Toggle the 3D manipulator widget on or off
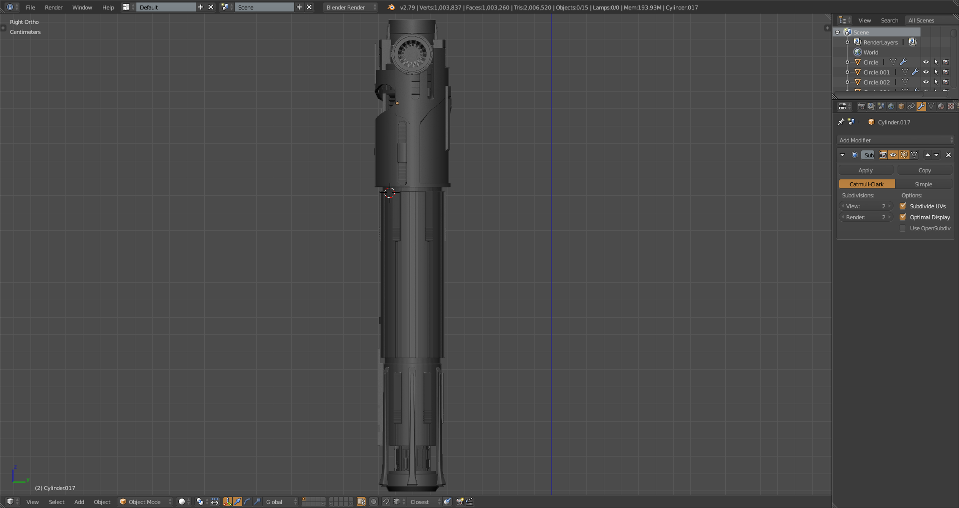The height and width of the screenshot is (508, 959). point(228,502)
